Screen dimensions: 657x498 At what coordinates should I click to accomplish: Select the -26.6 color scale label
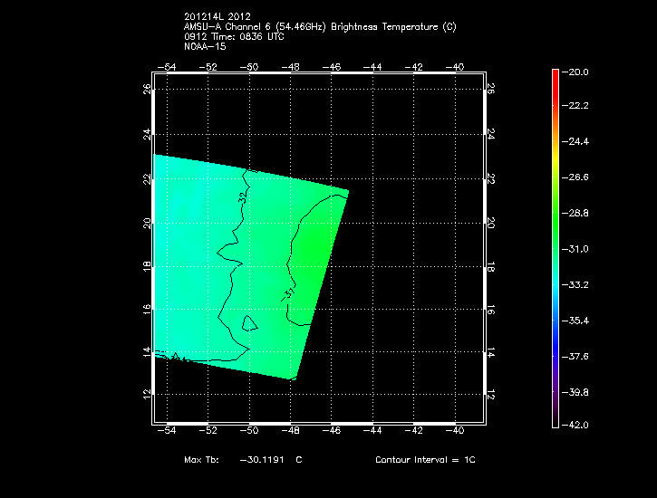click(x=578, y=178)
